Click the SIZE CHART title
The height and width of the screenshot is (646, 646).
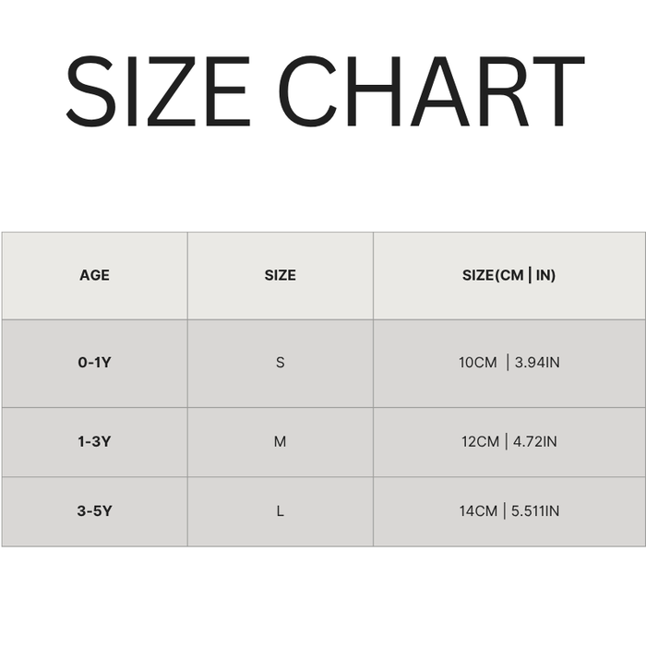(x=324, y=92)
